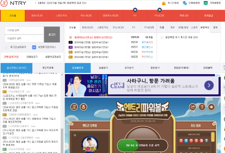This screenshot has height=153, width=225.
Task: Switch to the 종합분석(예측) tab
Action: click(181, 68)
